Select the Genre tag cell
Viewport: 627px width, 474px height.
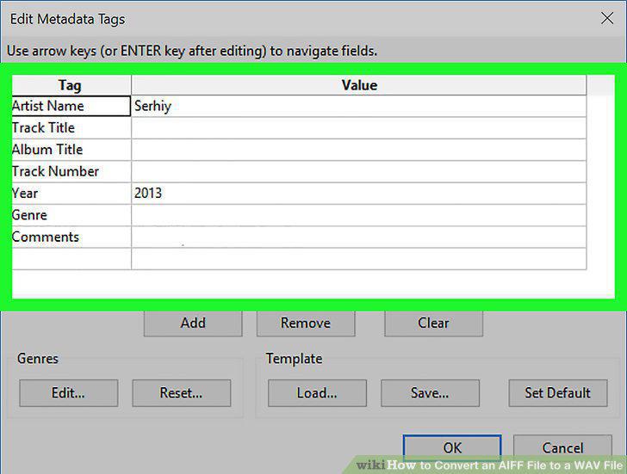[x=71, y=215]
